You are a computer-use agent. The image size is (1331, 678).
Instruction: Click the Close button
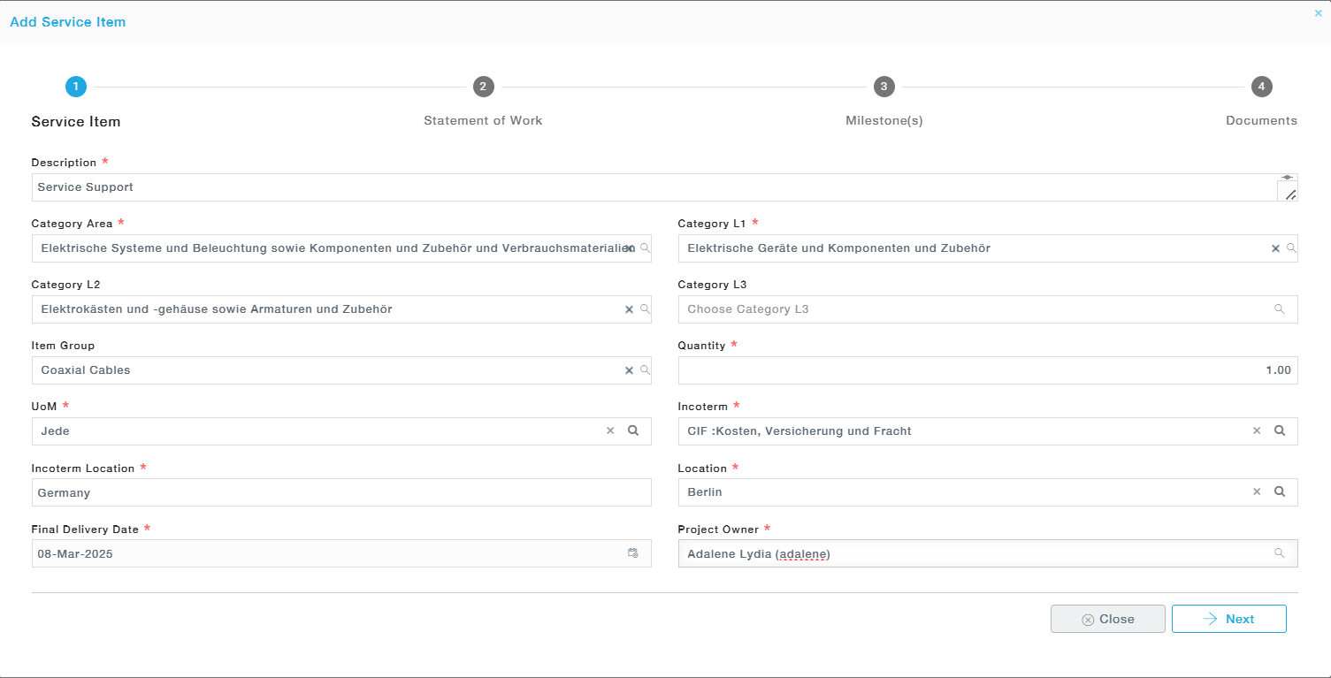(x=1107, y=619)
